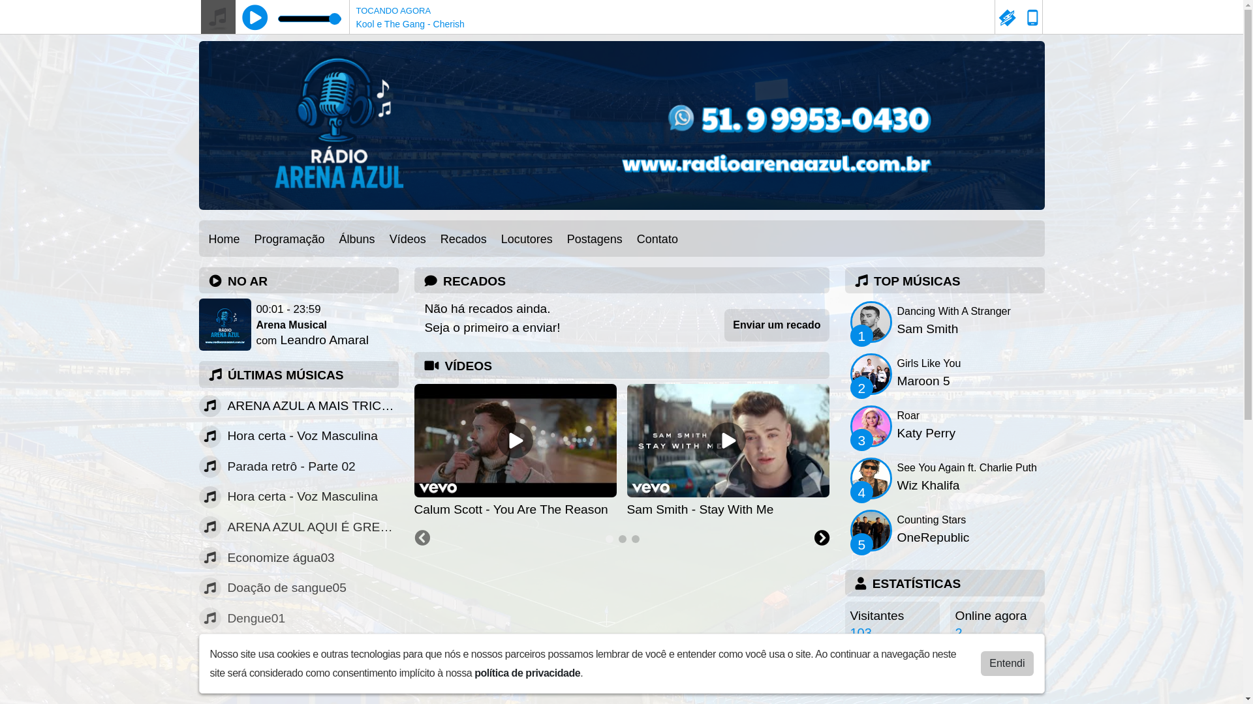Image resolution: width=1253 pixels, height=704 pixels.
Task: Open Calum Scott - You Are The Reason title
Action: tap(511, 510)
